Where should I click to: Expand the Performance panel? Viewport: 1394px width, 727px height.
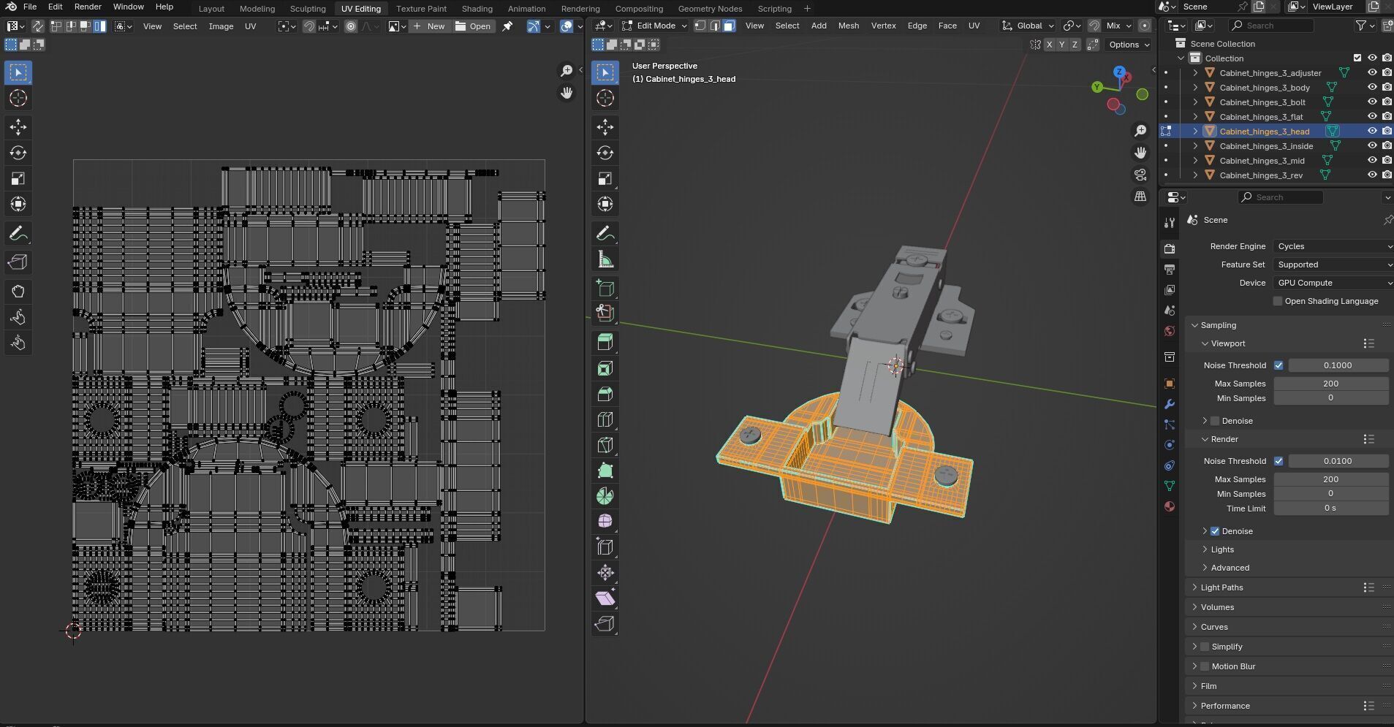1225,706
